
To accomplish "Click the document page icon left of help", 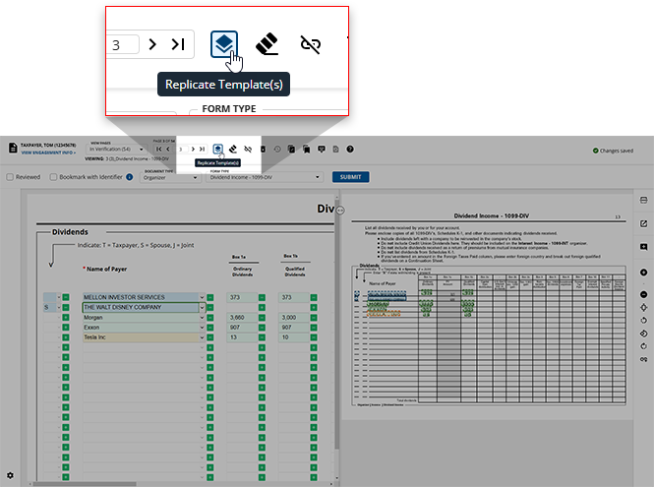I will pyautogui.click(x=335, y=149).
